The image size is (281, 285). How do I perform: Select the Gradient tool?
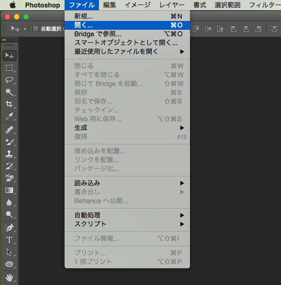[x=9, y=190]
